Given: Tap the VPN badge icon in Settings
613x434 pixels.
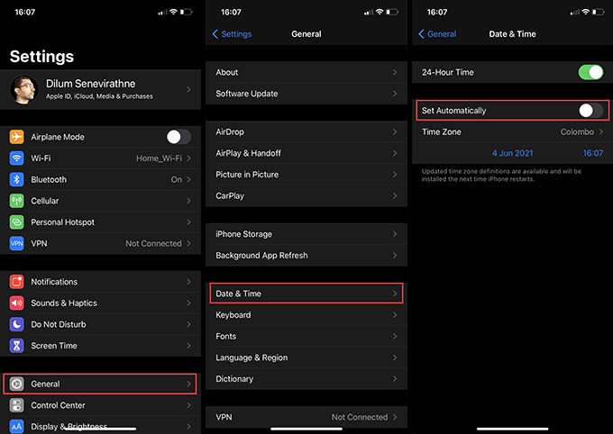Looking at the screenshot, I should click(x=16, y=243).
